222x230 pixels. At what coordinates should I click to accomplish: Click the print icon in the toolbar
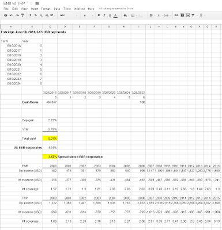[6, 16]
